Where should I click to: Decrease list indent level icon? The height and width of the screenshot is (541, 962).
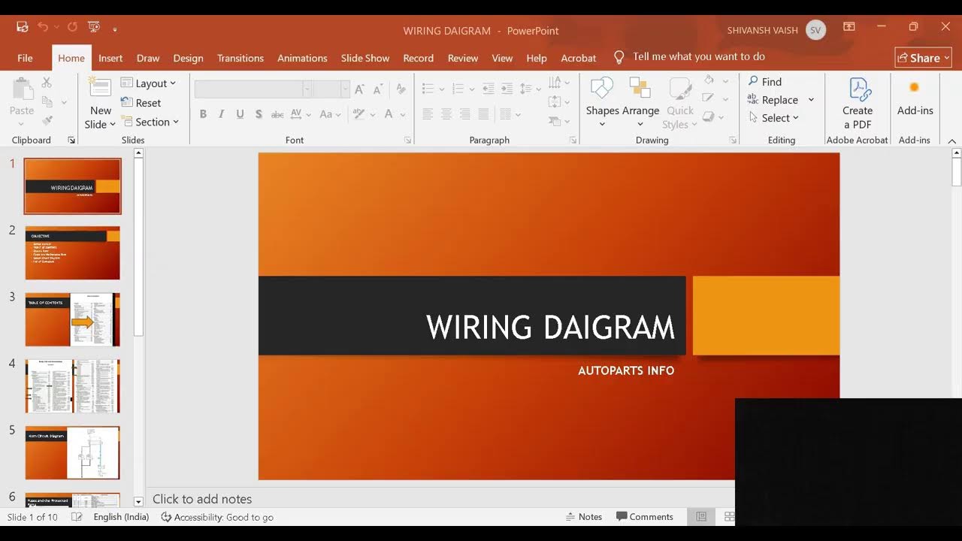pyautogui.click(x=489, y=89)
